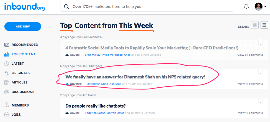Image resolution: width=270 pixels, height=122 pixels.
Task: Focus the marketers search field
Action: [150, 7]
